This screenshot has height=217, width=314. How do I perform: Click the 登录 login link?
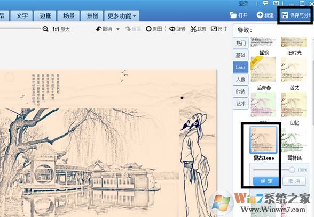pos(244,3)
